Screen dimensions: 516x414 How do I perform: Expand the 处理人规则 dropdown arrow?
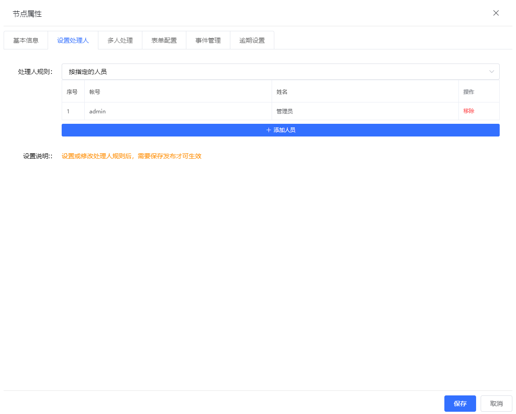tap(492, 72)
